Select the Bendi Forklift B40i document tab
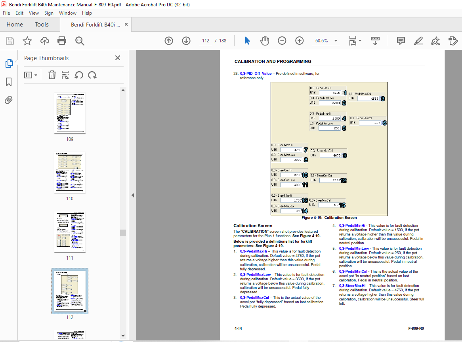 pos(96,25)
